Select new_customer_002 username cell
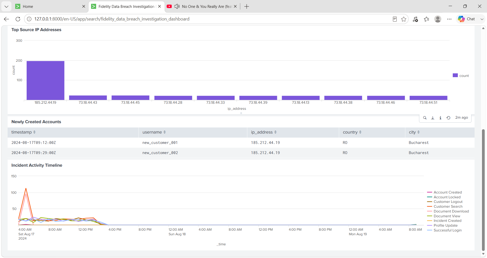Viewport: 487px width, 258px height. pos(160,153)
